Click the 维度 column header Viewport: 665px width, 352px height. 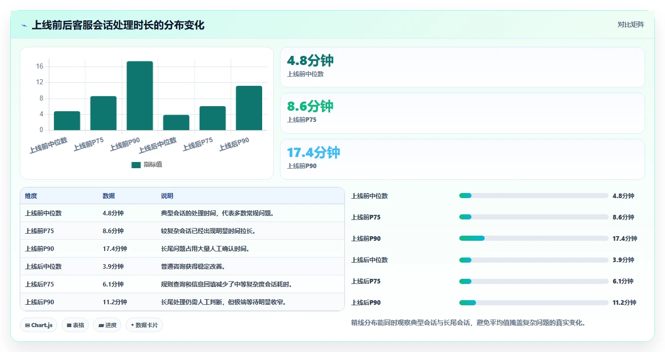pos(31,196)
